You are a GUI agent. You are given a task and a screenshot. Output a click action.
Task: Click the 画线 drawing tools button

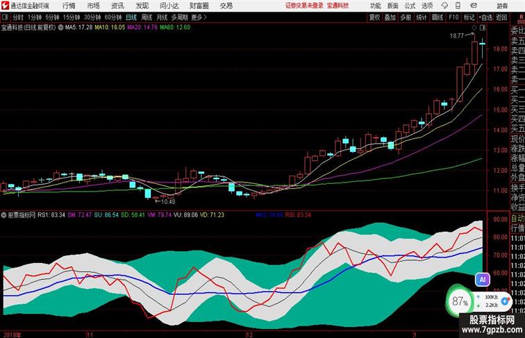point(437,17)
